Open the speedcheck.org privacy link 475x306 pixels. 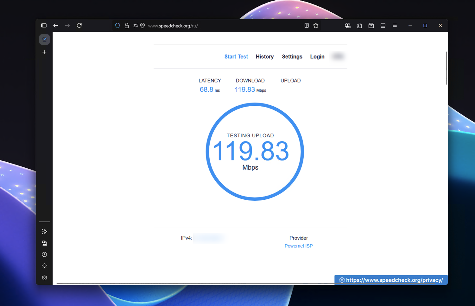tap(391, 280)
